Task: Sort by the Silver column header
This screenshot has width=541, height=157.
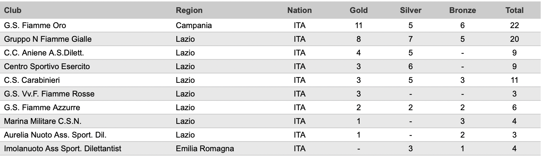Action: [411, 10]
